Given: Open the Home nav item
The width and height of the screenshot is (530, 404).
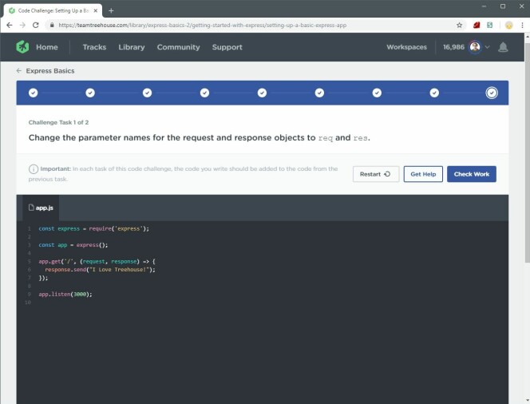Looking at the screenshot, I should [47, 47].
